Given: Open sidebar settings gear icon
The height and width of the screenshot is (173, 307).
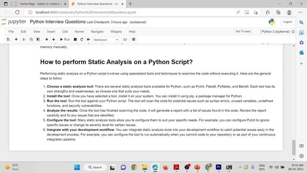Looking at the screenshot, I should click(x=301, y=156).
